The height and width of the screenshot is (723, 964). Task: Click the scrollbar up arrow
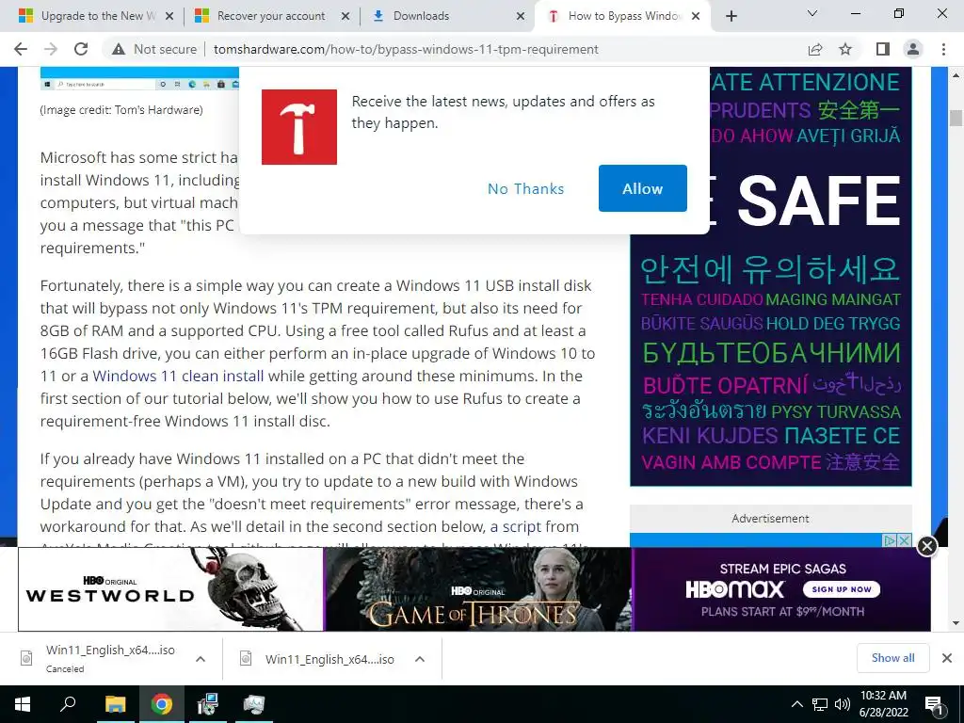pos(956,75)
